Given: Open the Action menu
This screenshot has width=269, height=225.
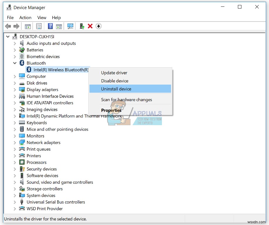Looking at the screenshot, I should pos(25,18).
